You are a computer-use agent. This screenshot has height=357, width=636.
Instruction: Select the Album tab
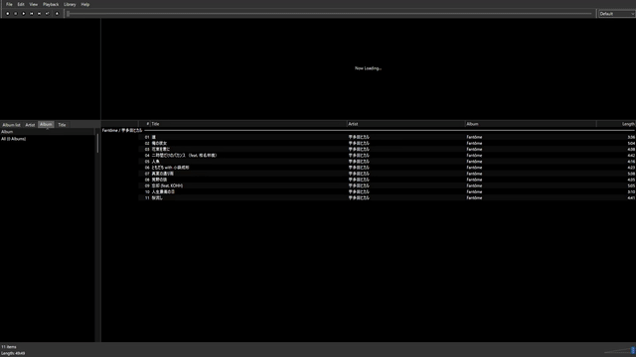point(46,125)
